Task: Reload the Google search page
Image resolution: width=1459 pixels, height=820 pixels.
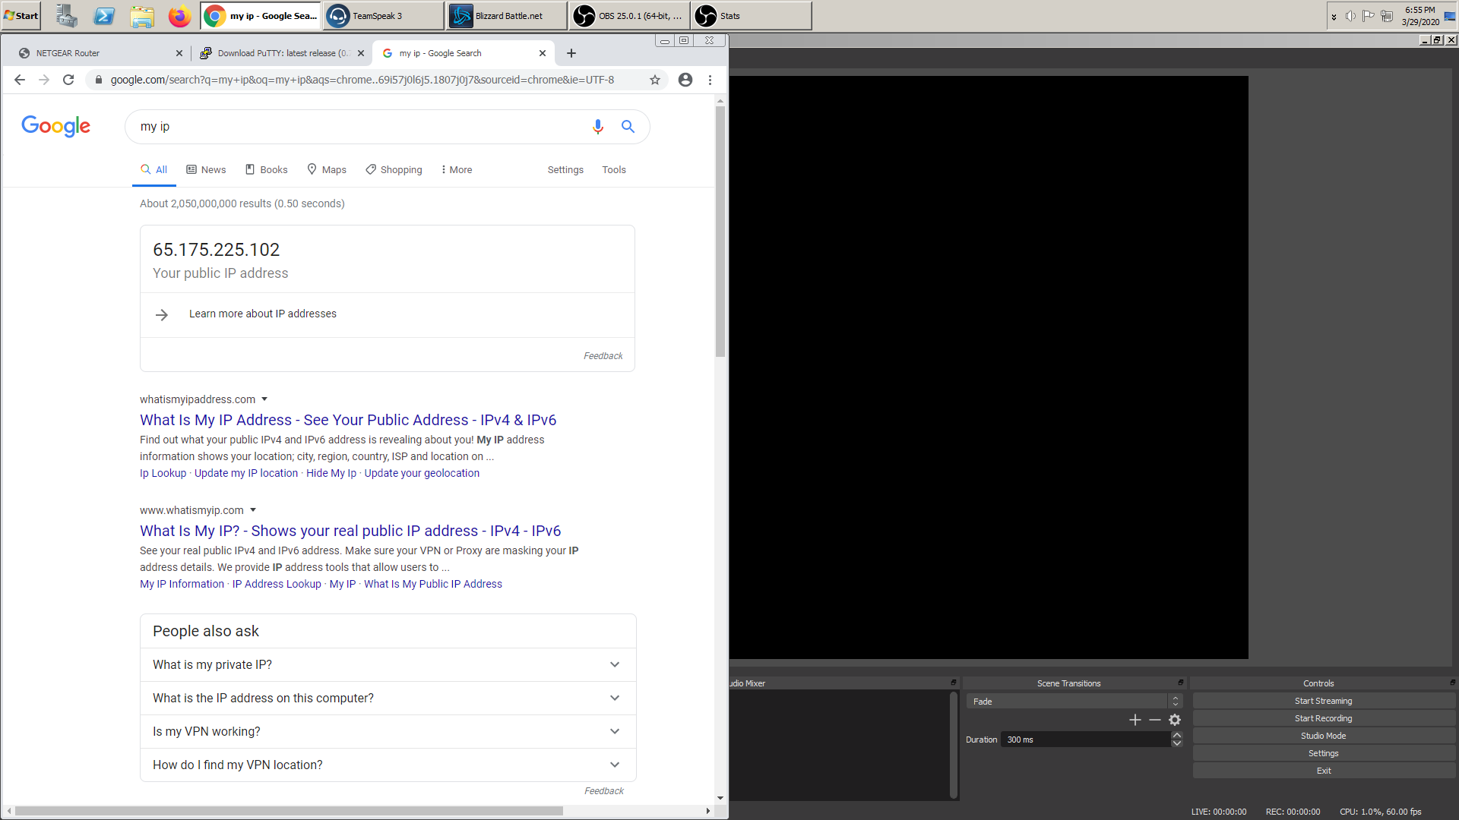Action: click(68, 80)
